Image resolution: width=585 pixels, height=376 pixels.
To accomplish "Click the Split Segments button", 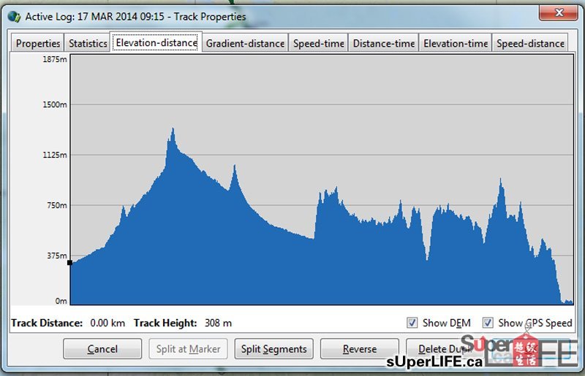I will click(273, 349).
